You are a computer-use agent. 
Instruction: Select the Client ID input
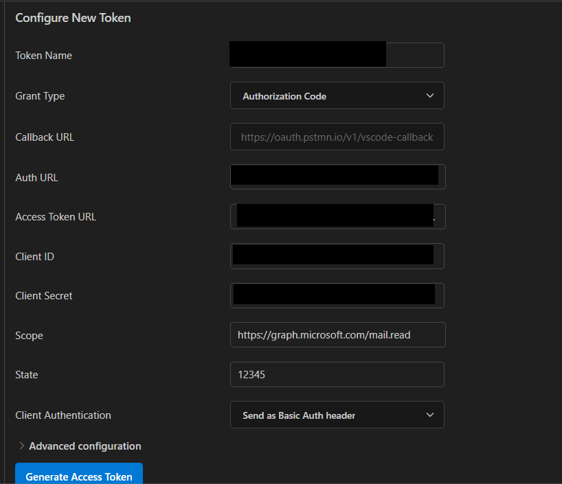(x=337, y=255)
